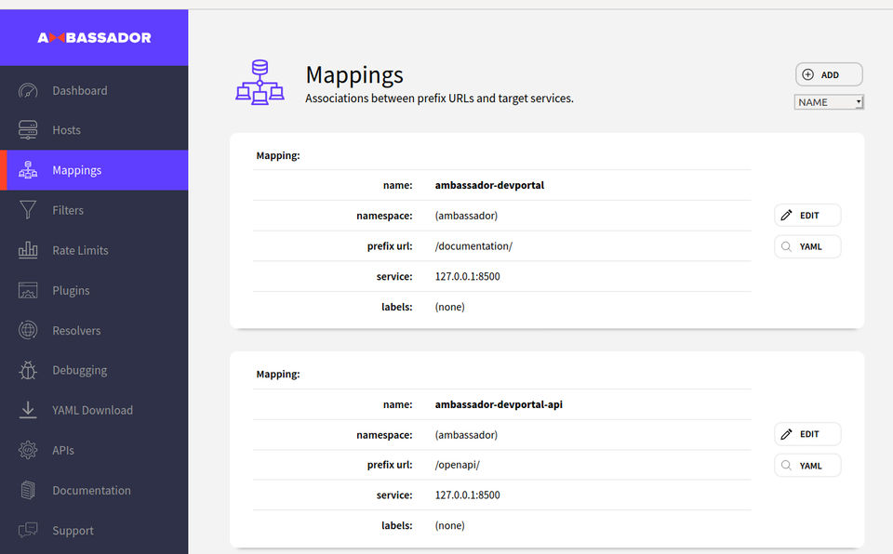This screenshot has height=554, width=893.
Task: Open the NAME sort dropdown
Action: pyautogui.click(x=829, y=102)
